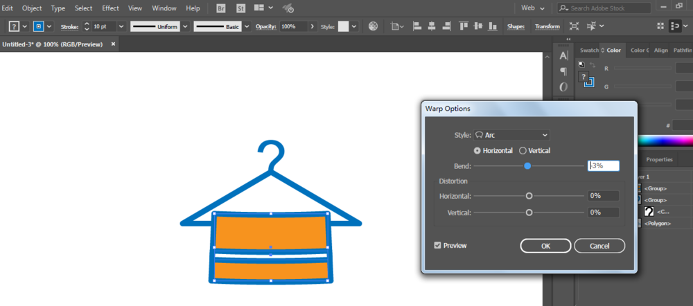The height and width of the screenshot is (306, 693).
Task: Click OK in Warp Options dialog
Action: (545, 246)
